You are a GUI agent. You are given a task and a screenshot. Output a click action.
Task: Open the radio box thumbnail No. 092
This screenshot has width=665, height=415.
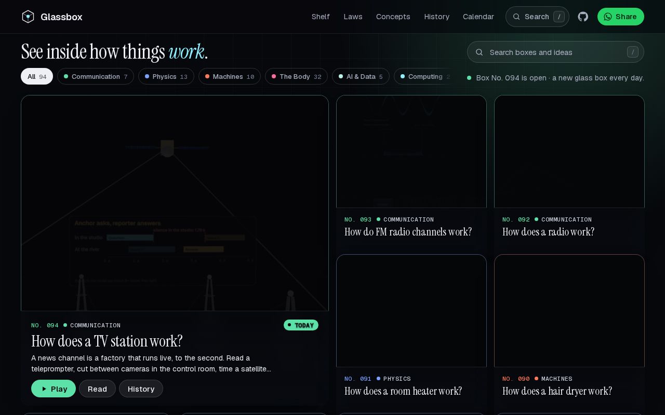[x=569, y=151]
